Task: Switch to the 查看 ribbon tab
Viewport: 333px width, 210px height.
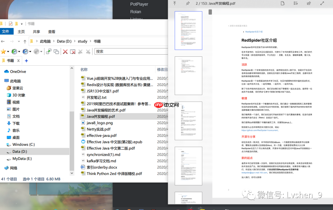Action: click(x=51, y=31)
